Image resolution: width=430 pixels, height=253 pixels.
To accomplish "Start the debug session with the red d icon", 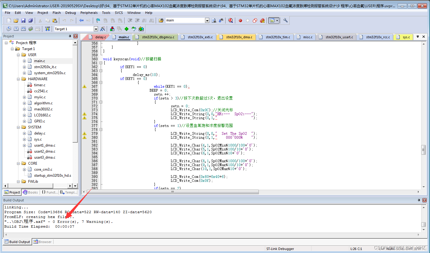I will pos(230,21).
